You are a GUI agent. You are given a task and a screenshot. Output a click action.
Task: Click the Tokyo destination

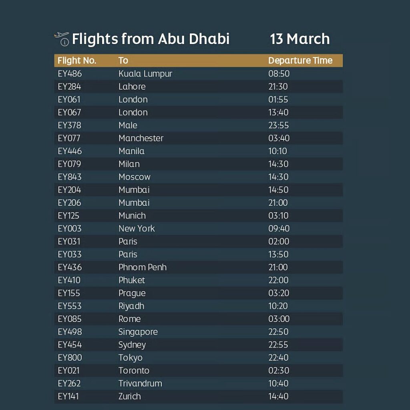(x=130, y=358)
